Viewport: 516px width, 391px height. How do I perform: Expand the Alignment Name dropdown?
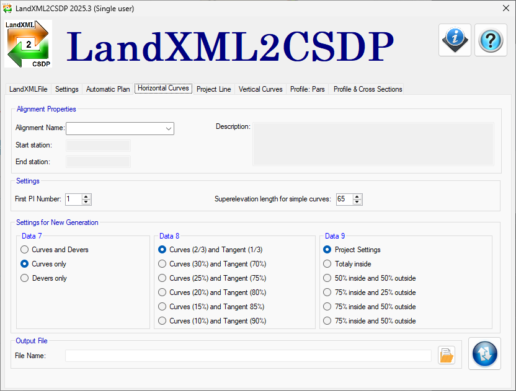(168, 129)
